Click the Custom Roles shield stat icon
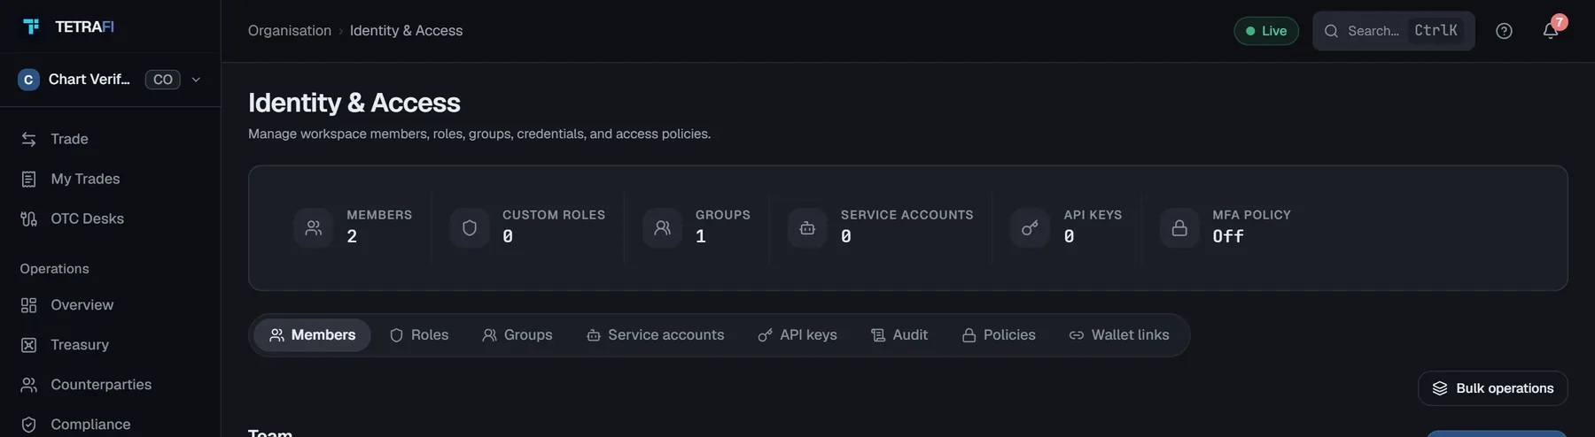This screenshot has height=437, width=1595. 470,228
